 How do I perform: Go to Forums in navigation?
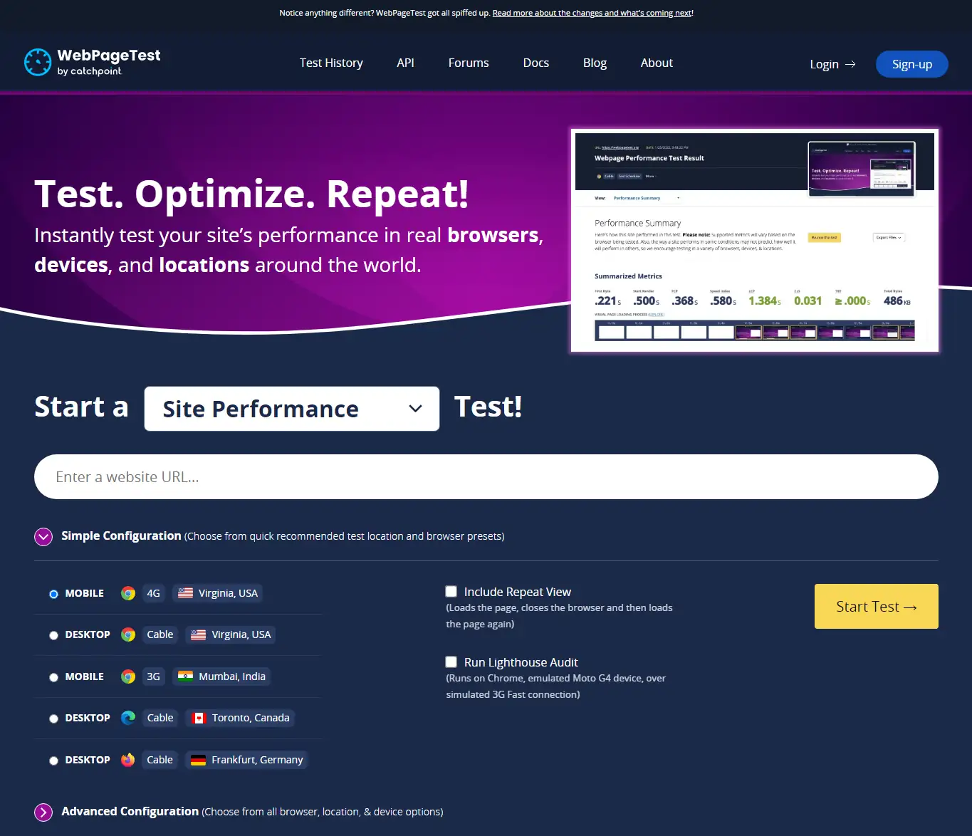click(469, 63)
